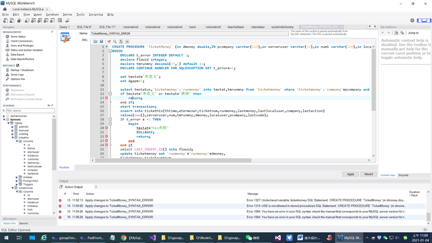This screenshot has width=432, height=243.
Task: Click the find magnifier icon in DDL toolbar
Action: [x=115, y=42]
